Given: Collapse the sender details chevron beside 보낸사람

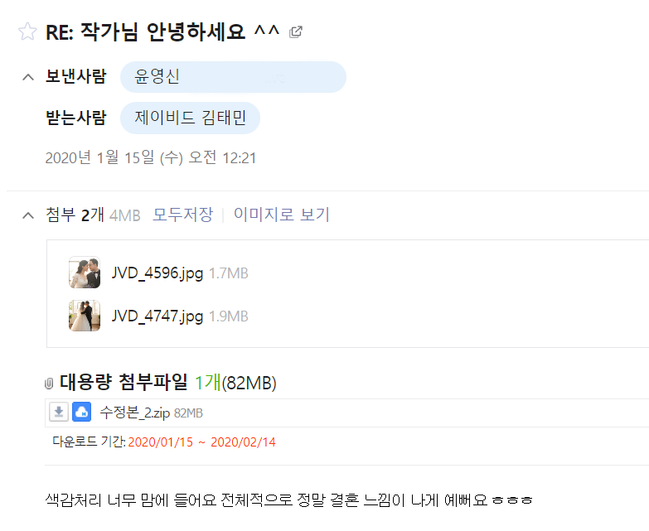Looking at the screenshot, I should [27, 78].
